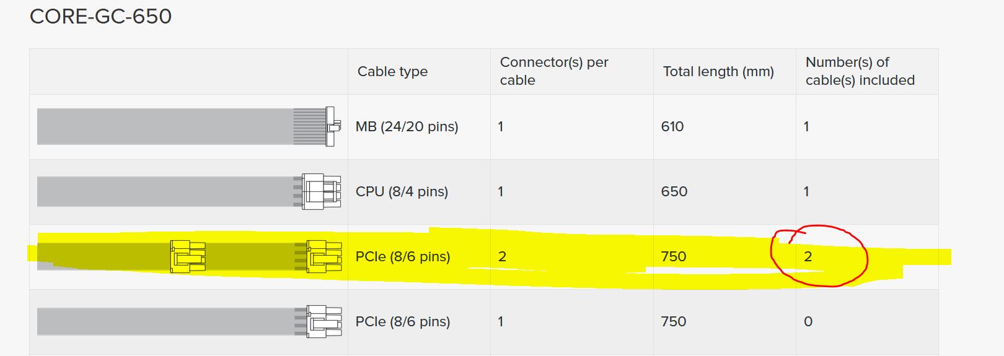Viewport: 1004px width, 356px height.
Task: Click the middle connector on the highlighted PCIe cable
Action: point(188,256)
